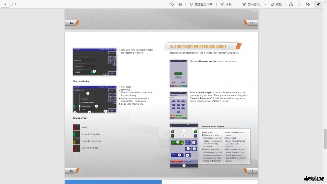The image size is (327, 184).
Task: Click the save as icon
Action: click(308, 4)
